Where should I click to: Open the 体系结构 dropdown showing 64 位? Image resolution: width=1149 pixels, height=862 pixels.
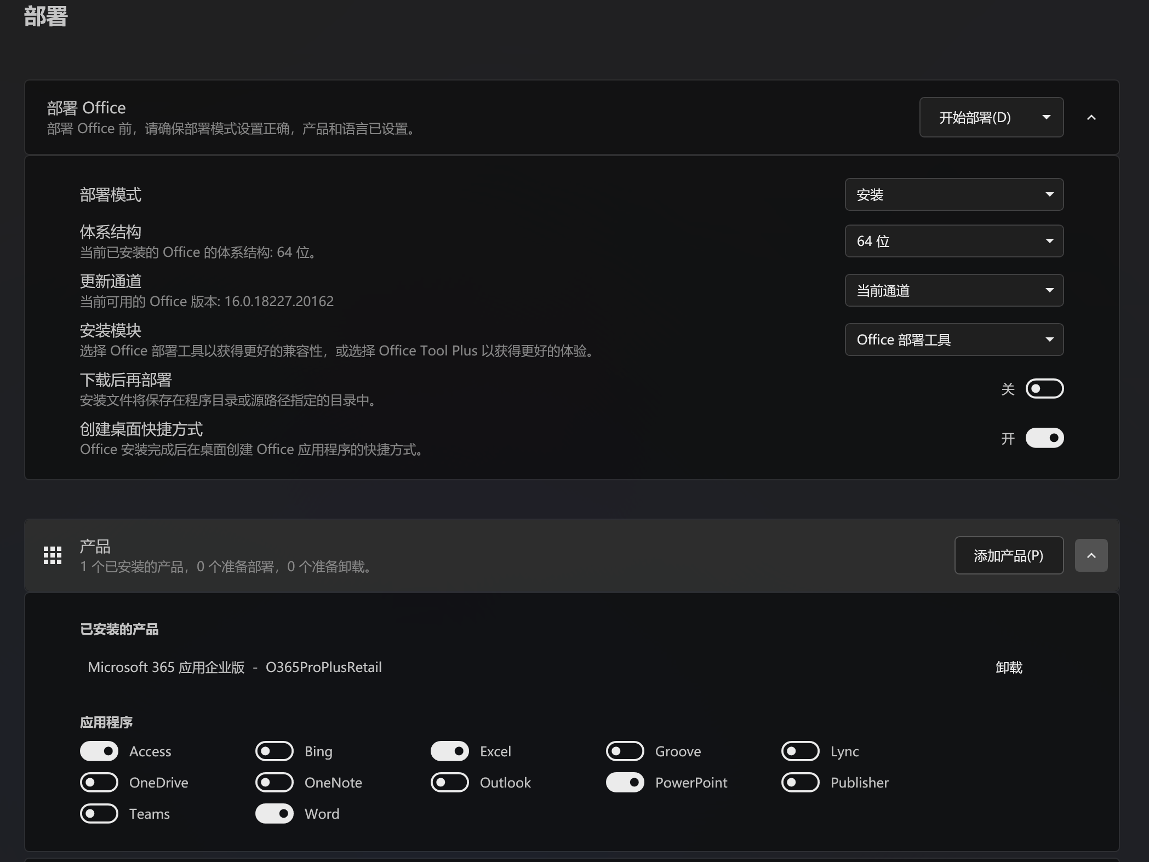pos(953,241)
